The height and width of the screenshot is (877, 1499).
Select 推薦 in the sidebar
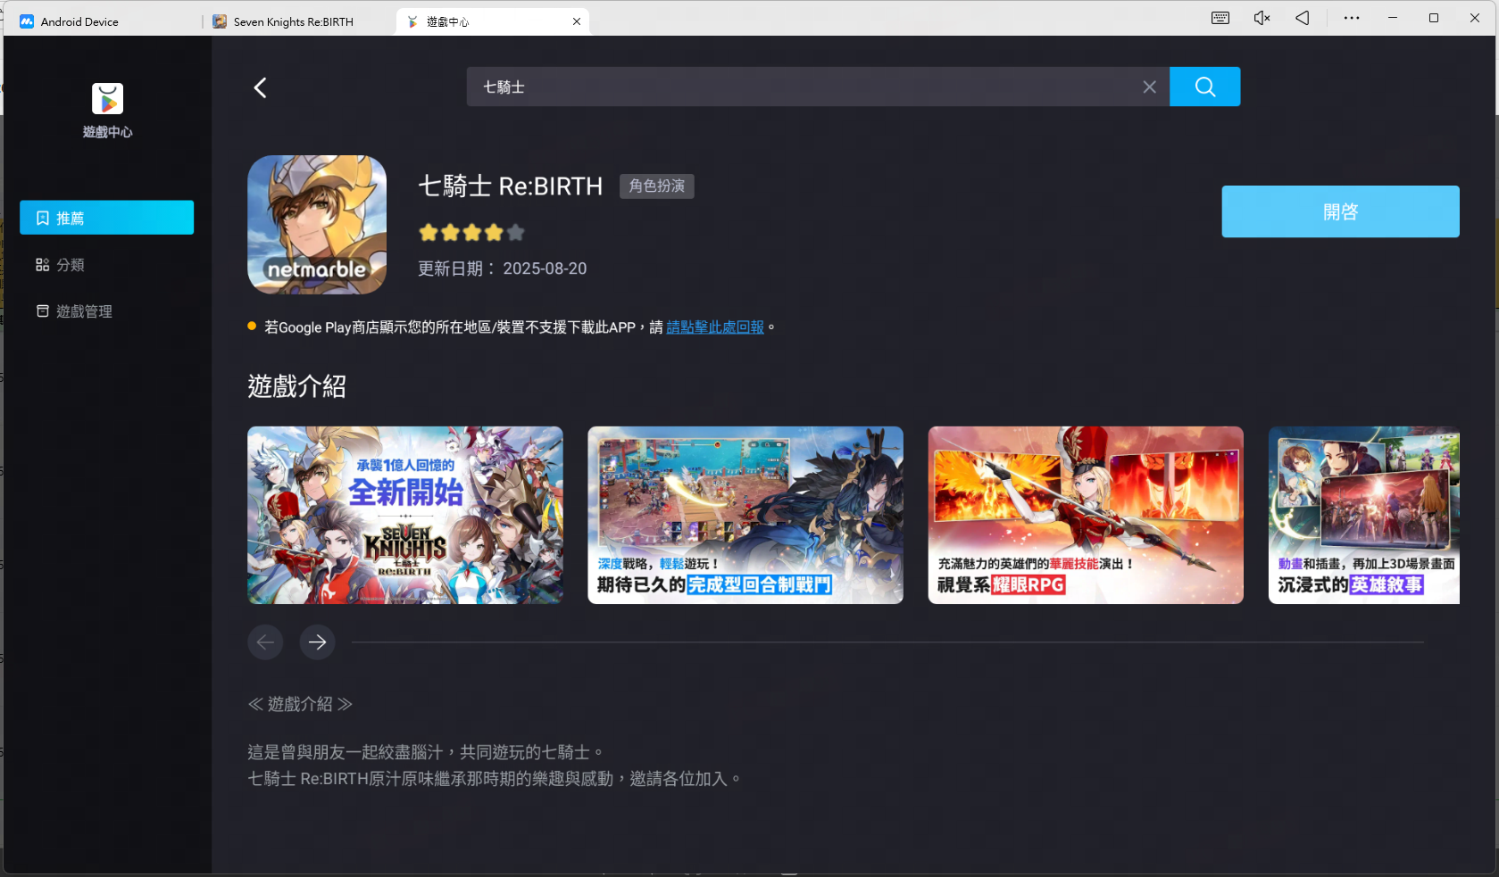tap(106, 218)
